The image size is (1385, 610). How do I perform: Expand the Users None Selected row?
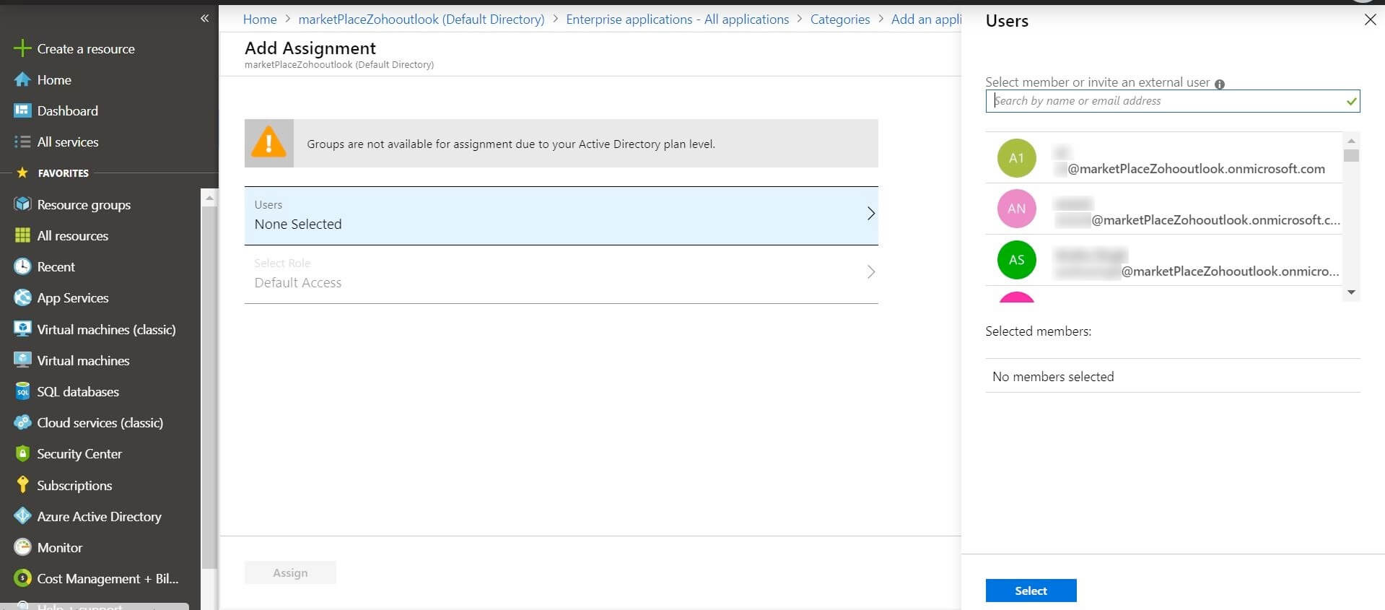click(561, 215)
